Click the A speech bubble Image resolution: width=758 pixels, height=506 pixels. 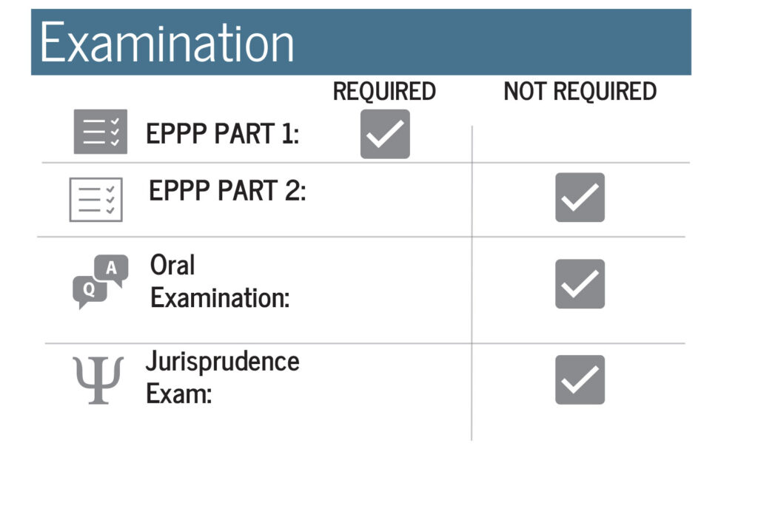point(112,270)
